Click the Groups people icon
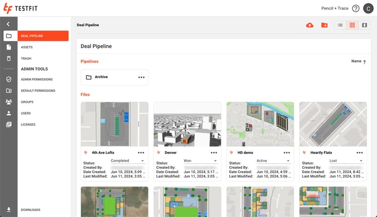 [x=9, y=102]
